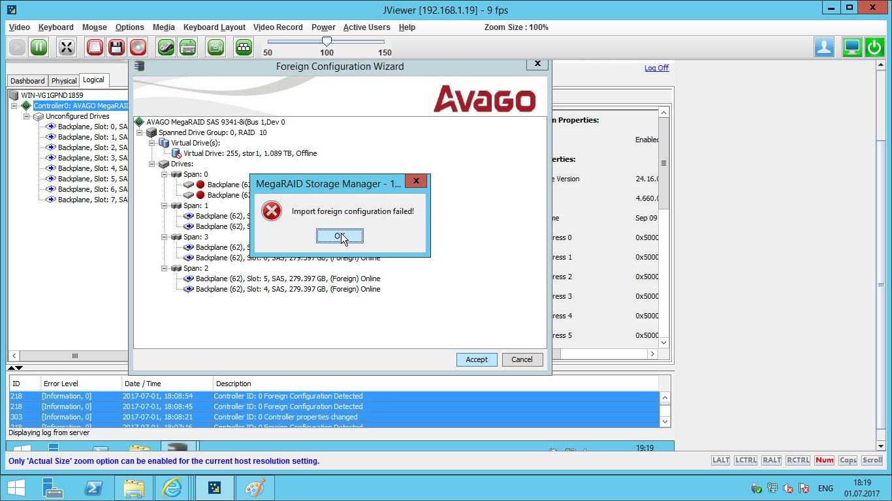Open the Keyboard Layout menu
Viewport: 892px width, 501px height.
point(214,27)
